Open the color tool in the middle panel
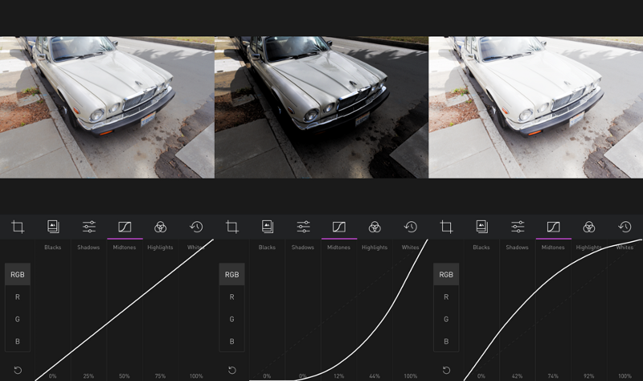 (375, 227)
